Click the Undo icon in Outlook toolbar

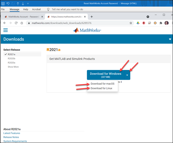8,4
